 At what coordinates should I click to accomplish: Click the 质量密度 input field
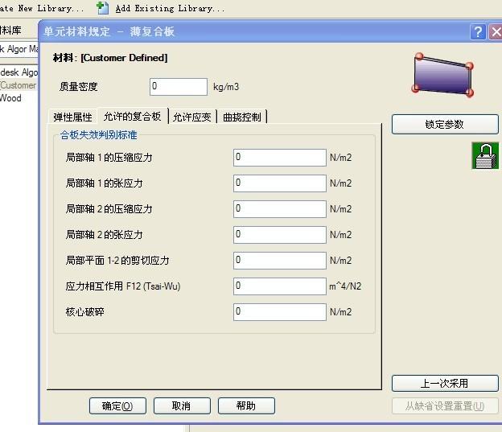[x=179, y=86]
